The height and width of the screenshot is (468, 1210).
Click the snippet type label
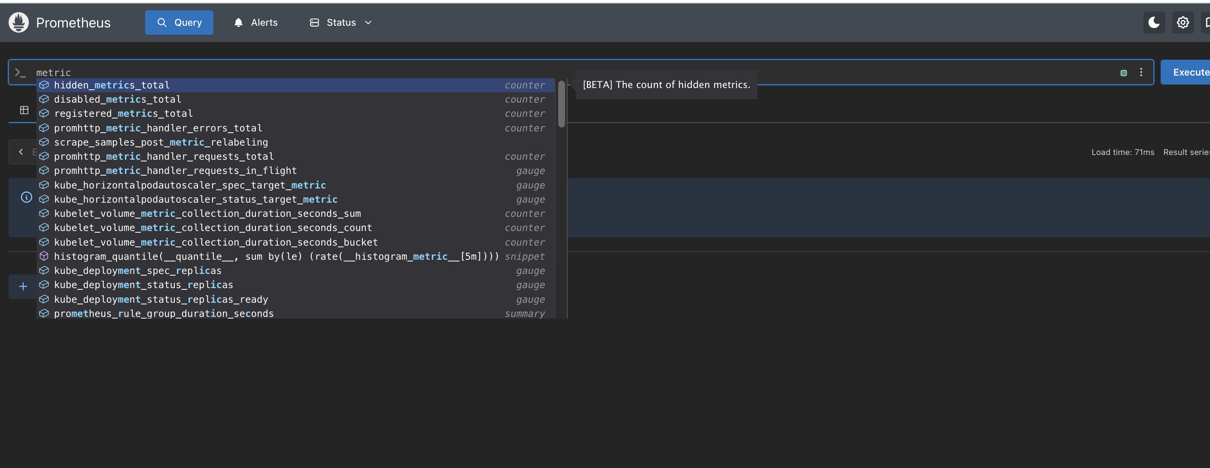pos(525,257)
